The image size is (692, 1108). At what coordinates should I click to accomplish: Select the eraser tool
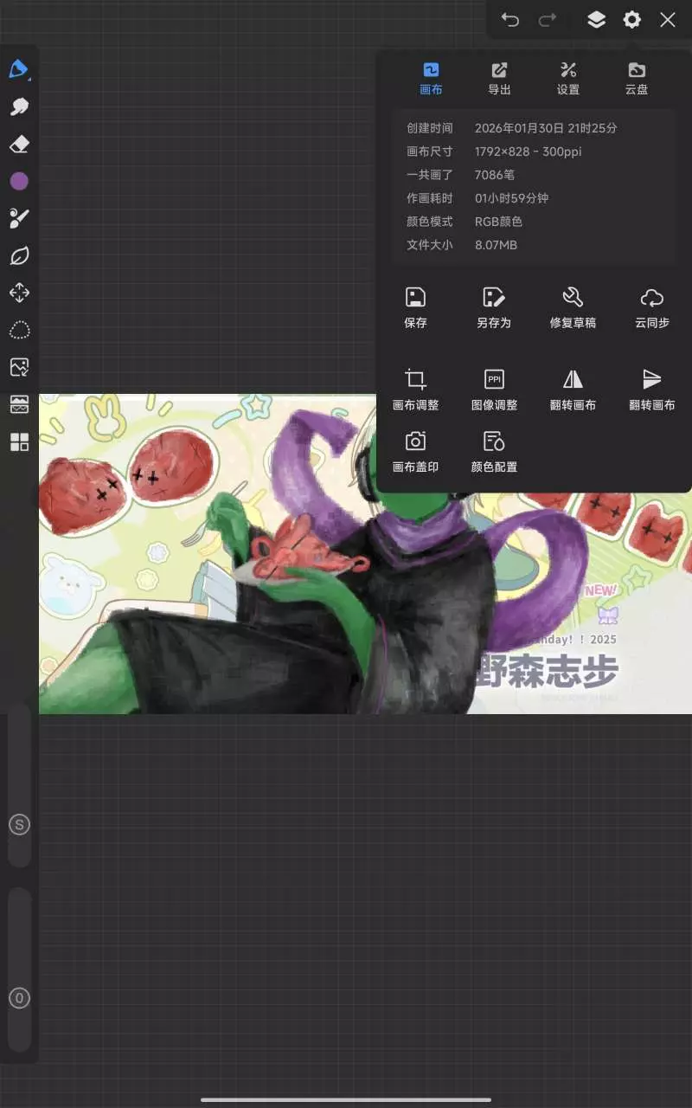point(19,145)
